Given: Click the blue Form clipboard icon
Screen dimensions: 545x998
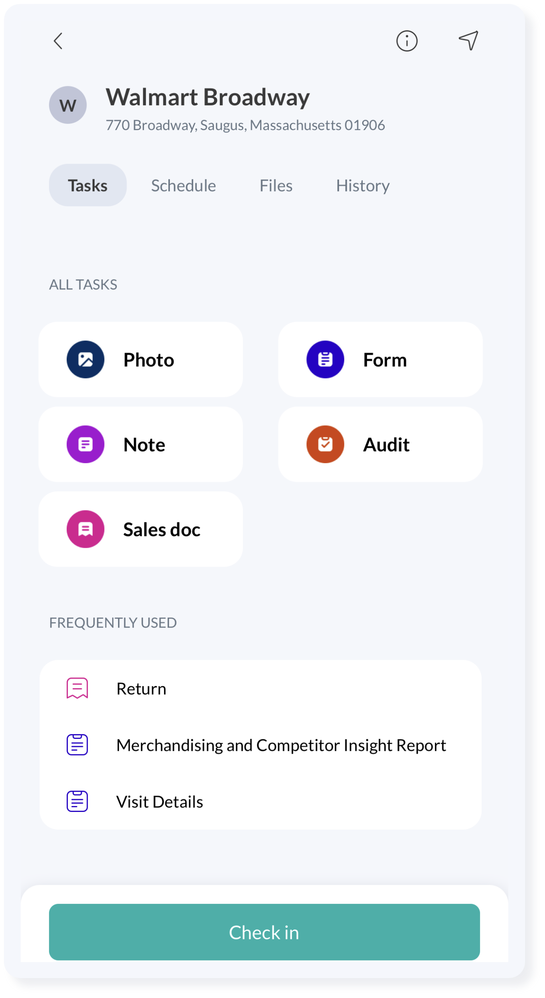Looking at the screenshot, I should [x=325, y=359].
